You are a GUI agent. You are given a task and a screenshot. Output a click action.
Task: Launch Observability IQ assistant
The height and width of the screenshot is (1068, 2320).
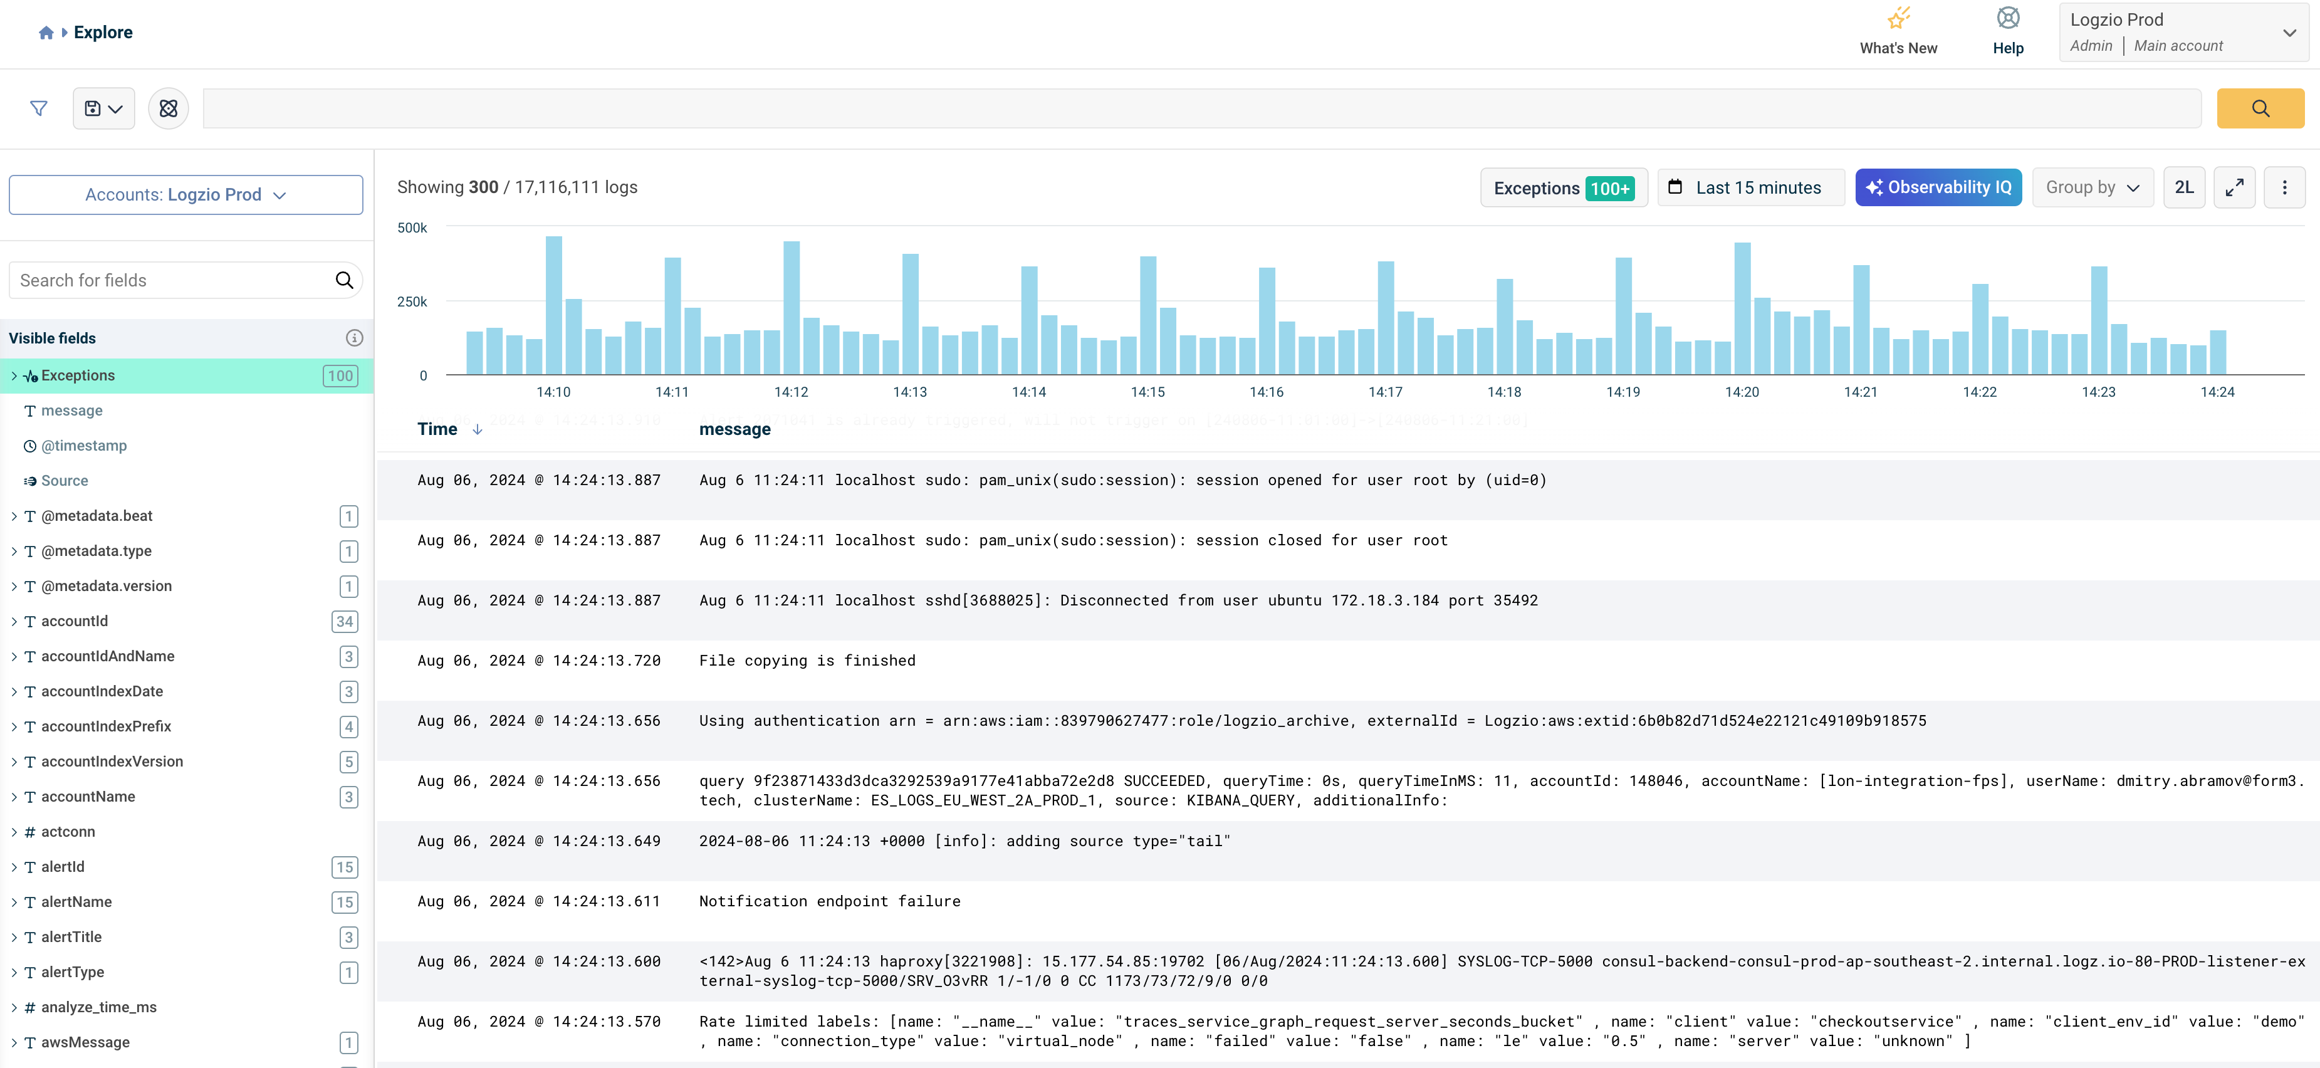[x=1938, y=187]
